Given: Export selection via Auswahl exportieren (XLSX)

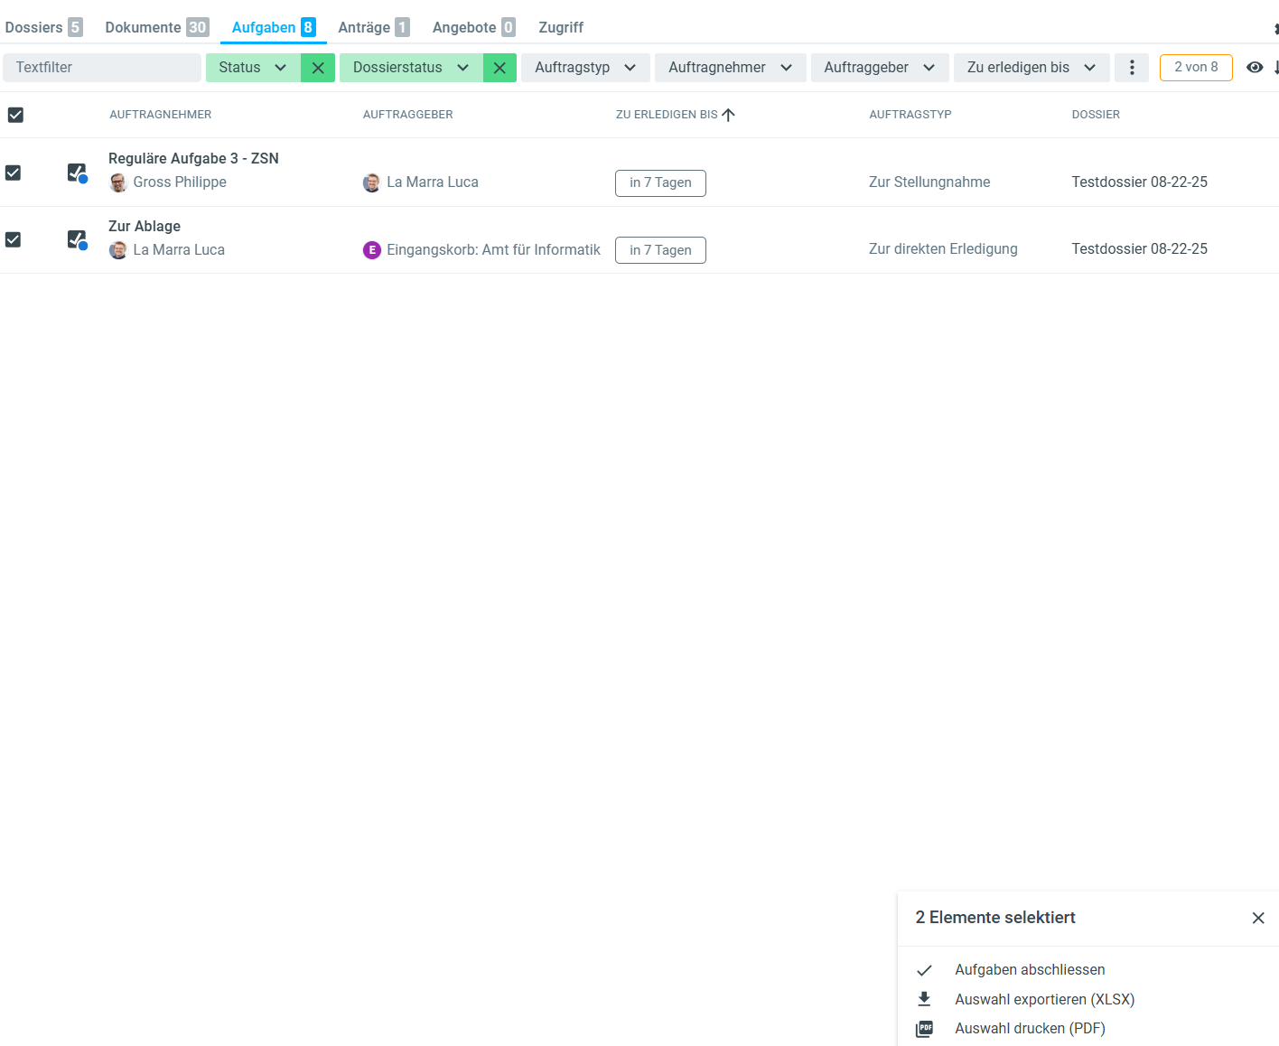Looking at the screenshot, I should 1044,999.
